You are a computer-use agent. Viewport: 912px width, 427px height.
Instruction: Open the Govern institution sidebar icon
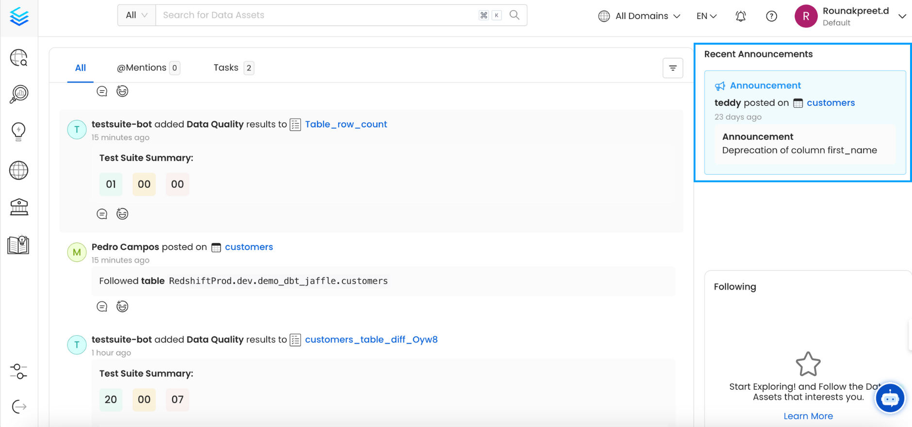(19, 207)
